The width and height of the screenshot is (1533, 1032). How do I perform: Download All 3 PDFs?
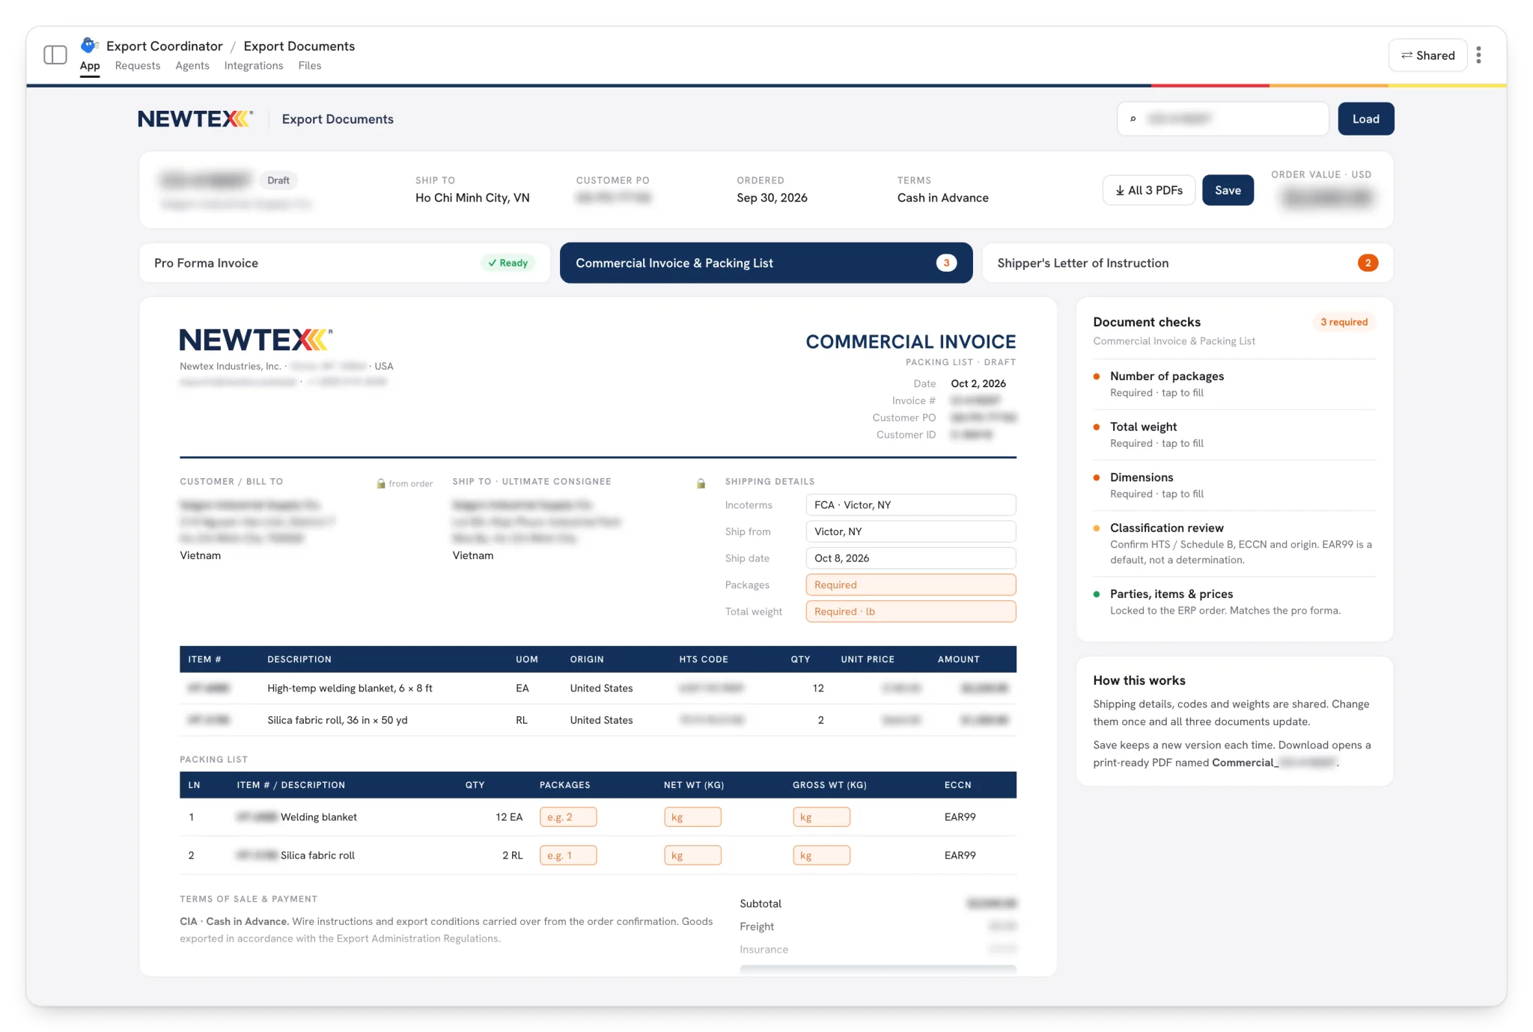[1148, 190]
